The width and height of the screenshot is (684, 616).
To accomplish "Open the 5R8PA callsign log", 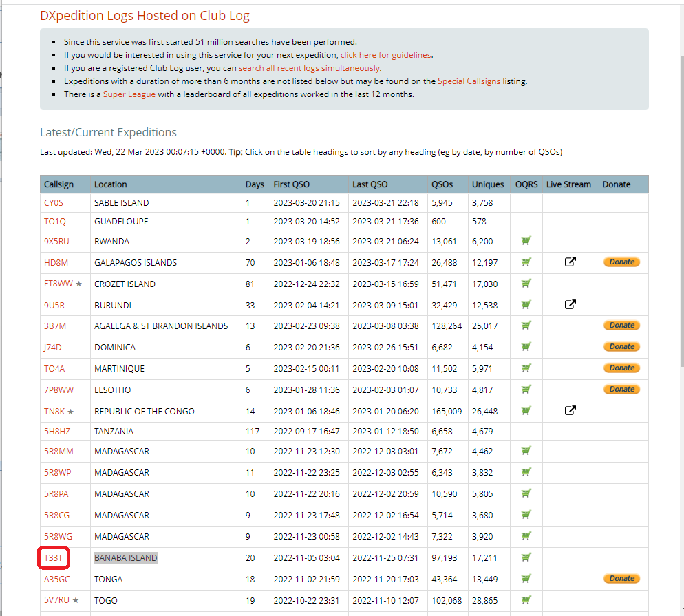I will click(x=56, y=494).
